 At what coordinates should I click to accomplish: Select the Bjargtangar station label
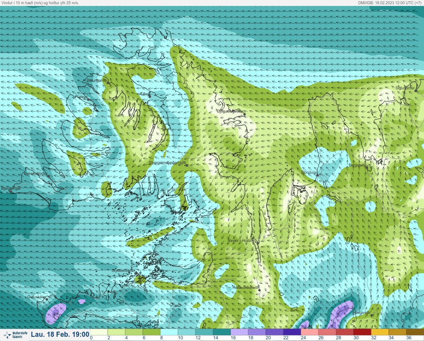click(x=11, y=189)
